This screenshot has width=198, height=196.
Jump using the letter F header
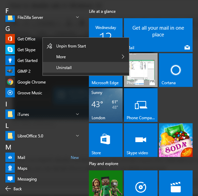[7, 11]
